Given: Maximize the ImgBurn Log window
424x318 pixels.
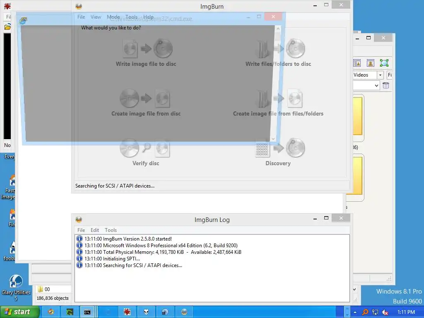Looking at the screenshot, I should tap(326, 218).
